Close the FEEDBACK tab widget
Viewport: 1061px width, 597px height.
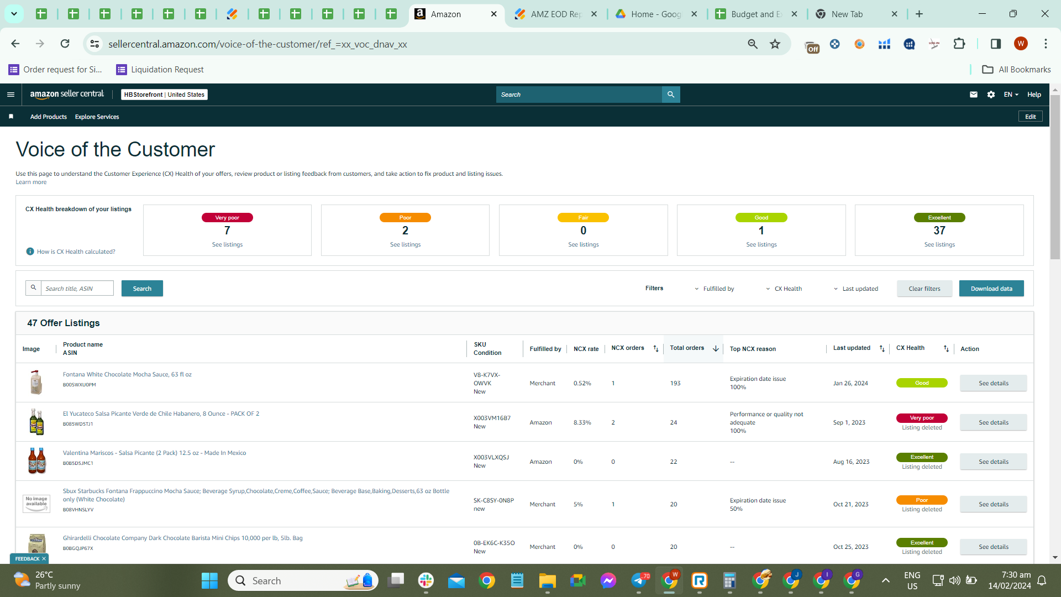click(44, 559)
